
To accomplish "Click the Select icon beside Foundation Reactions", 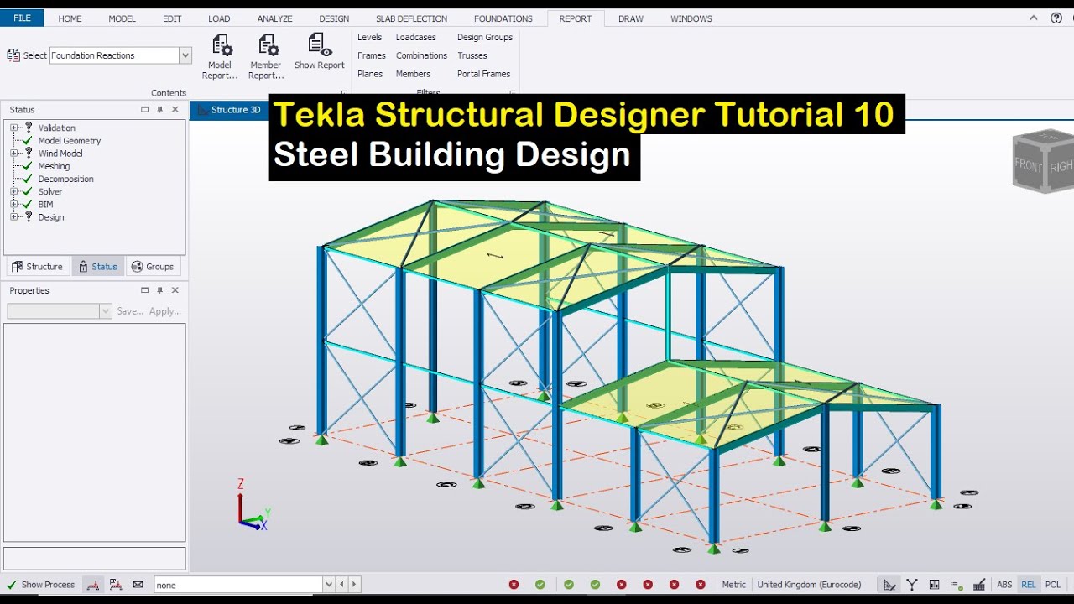I will tap(13, 55).
